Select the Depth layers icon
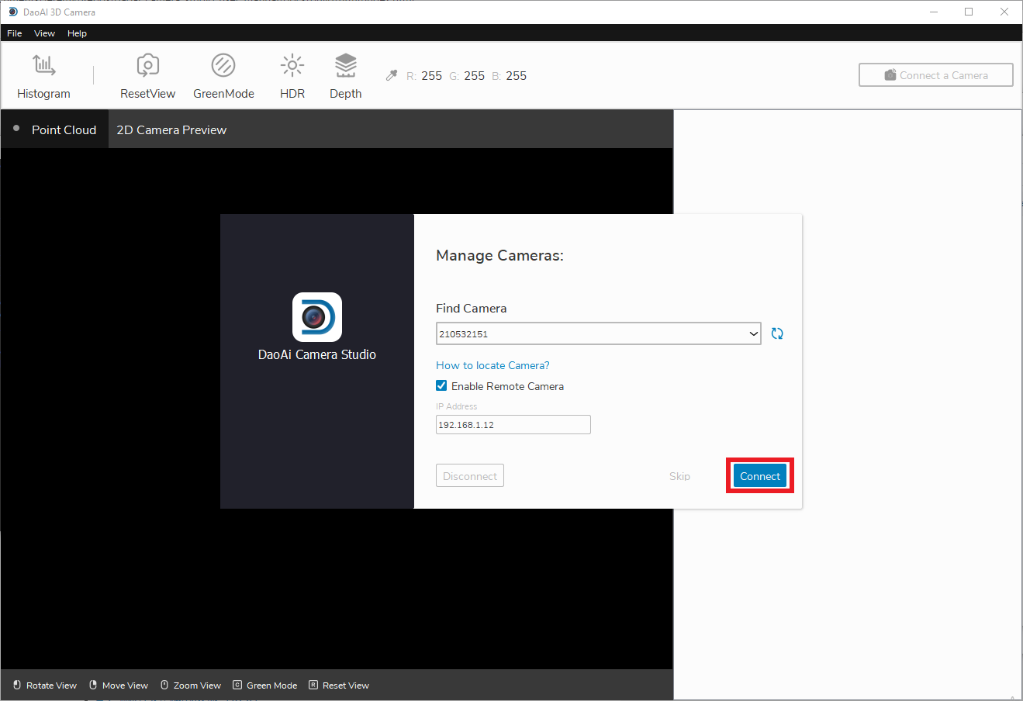The image size is (1023, 701). point(345,66)
